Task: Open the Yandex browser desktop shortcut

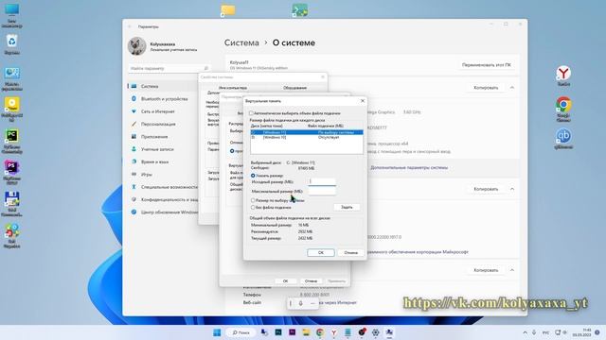Action: click(563, 76)
